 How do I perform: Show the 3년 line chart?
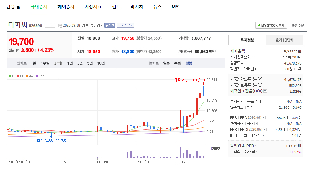click(80, 63)
